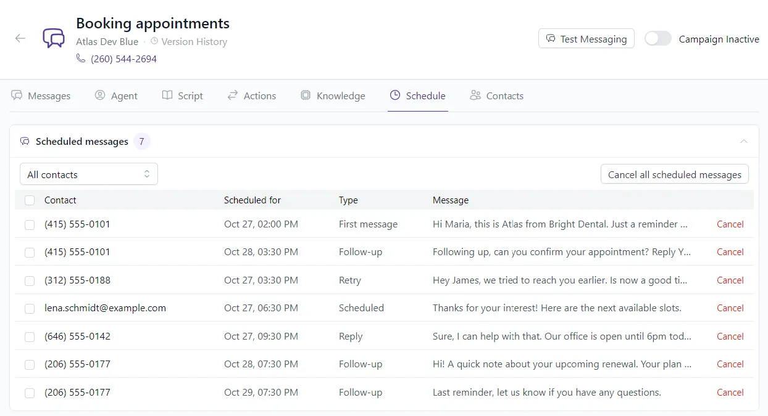
Task: Cancel the First message to (415) 555-0101
Action: (x=730, y=224)
